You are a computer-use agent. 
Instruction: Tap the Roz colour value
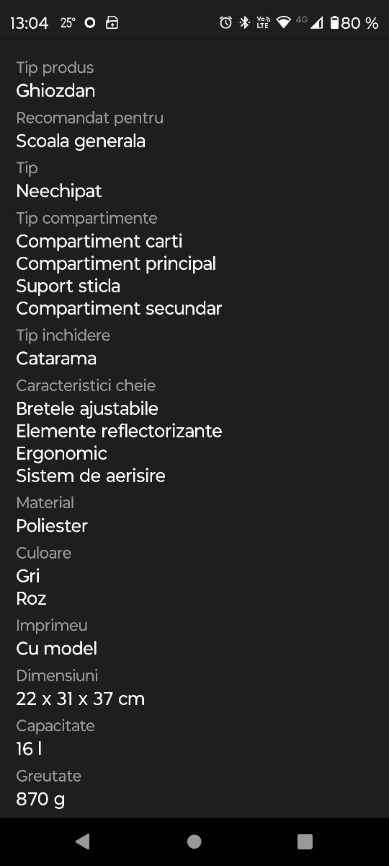pyautogui.click(x=31, y=598)
